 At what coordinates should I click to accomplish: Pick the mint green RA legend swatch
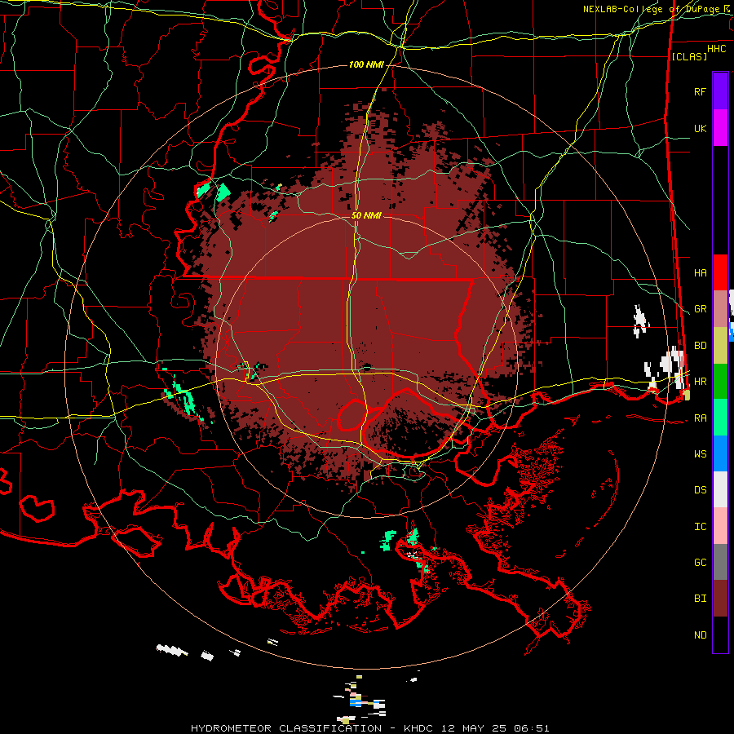tap(720, 418)
